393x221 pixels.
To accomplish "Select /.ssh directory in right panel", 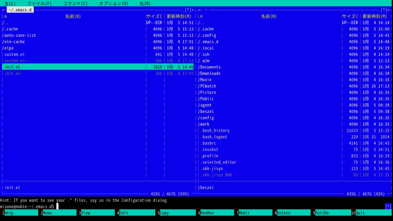I will 294,55.
